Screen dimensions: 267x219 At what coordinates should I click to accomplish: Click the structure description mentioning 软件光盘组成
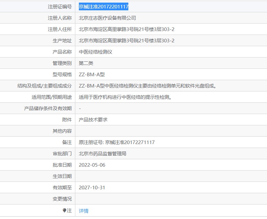click(148, 86)
